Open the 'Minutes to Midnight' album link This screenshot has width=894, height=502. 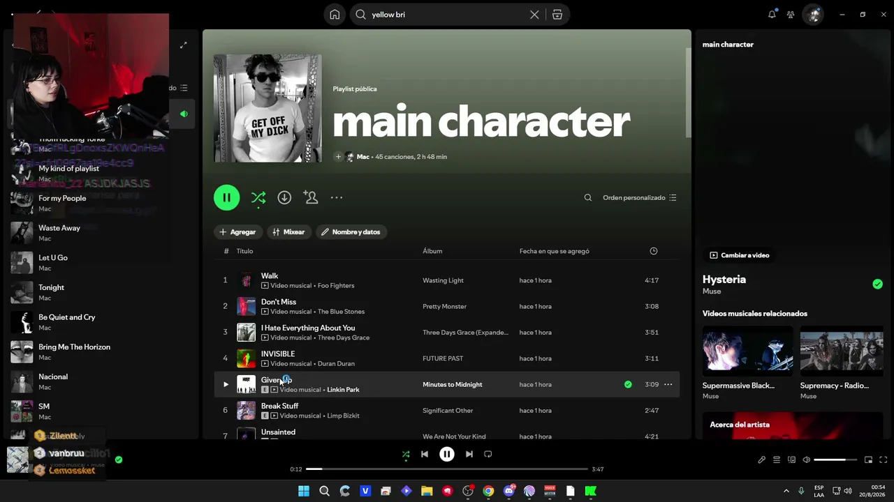453,384
